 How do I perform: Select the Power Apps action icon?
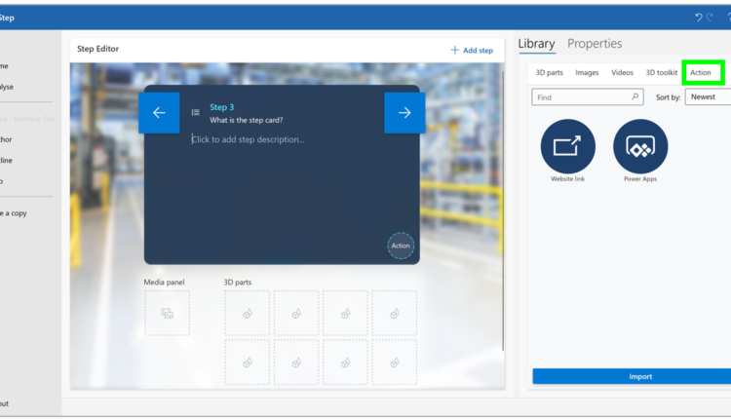tap(639, 146)
